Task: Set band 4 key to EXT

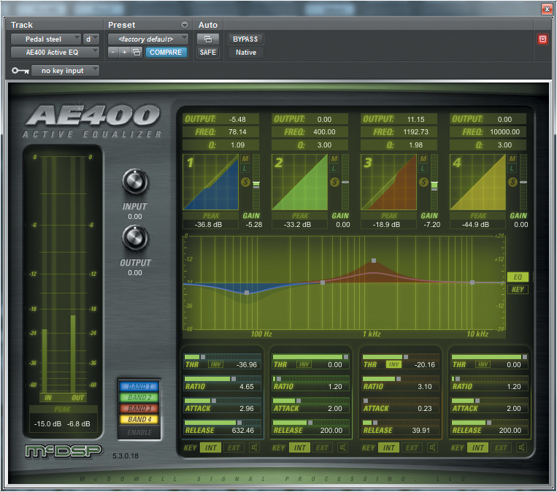Action: (x=501, y=447)
